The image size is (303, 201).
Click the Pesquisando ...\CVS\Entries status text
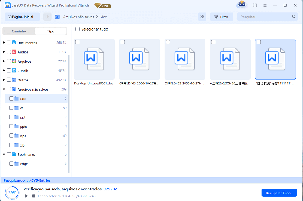[x=27, y=180]
